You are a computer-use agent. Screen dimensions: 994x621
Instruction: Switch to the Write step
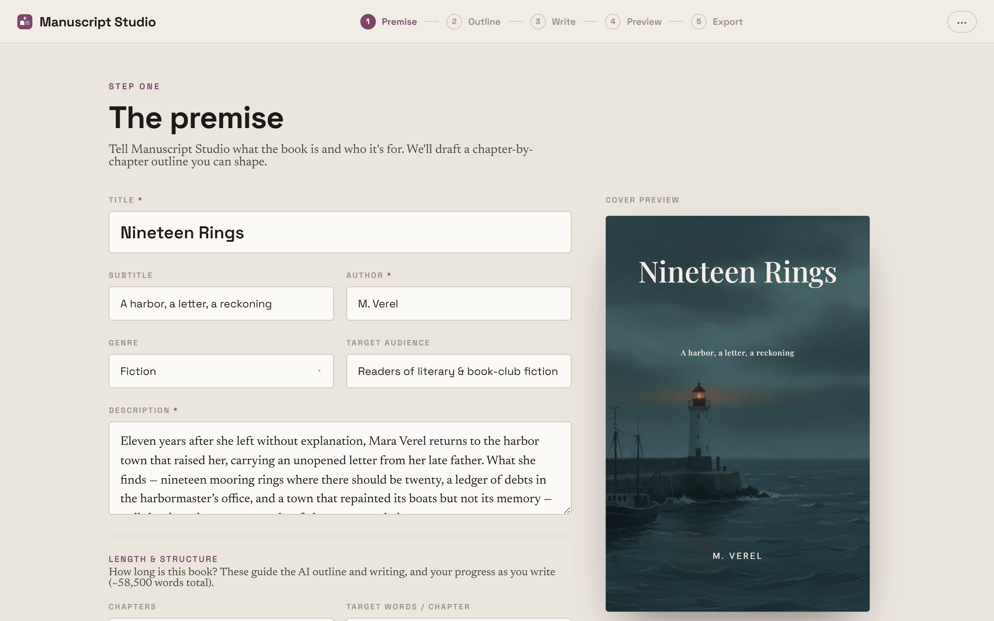[x=553, y=22]
